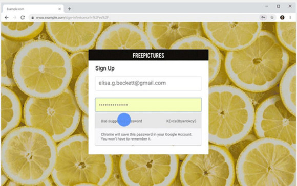Viewport: 297px width, 186px height.
Task: Minimize the browser window
Action: 267,6
